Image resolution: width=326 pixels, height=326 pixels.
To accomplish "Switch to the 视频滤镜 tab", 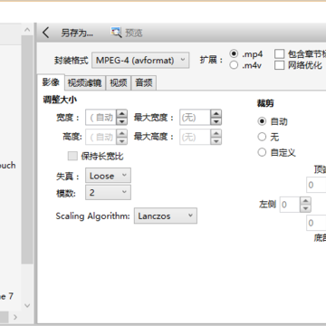I will (x=85, y=82).
